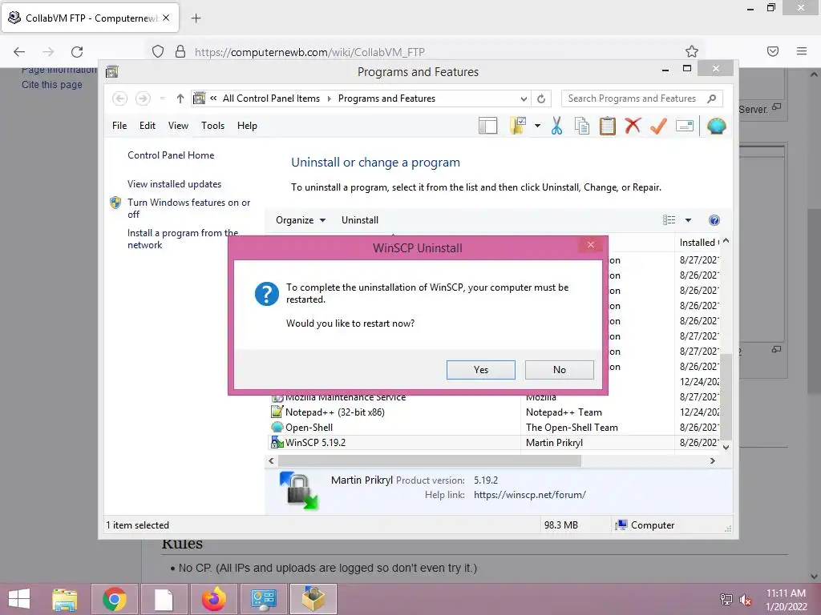Click the Open-Shell globe settings icon
The image size is (821, 615).
coord(716,126)
